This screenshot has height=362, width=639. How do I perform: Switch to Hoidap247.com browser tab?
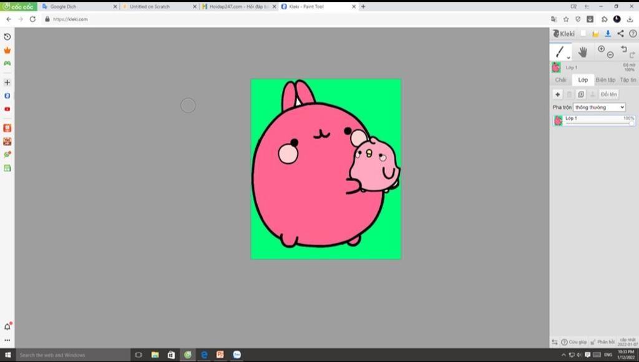pyautogui.click(x=238, y=6)
